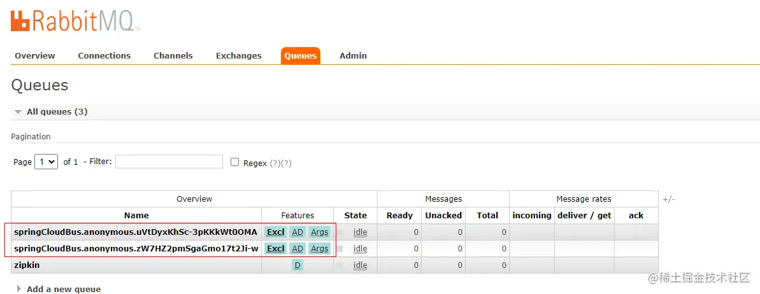Open the zipkin queue
The image size is (760, 294).
pyautogui.click(x=27, y=265)
